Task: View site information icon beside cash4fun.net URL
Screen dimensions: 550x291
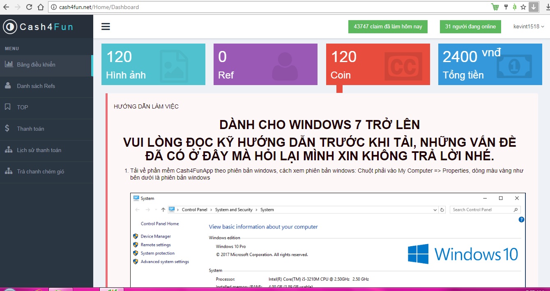Action: point(54,7)
